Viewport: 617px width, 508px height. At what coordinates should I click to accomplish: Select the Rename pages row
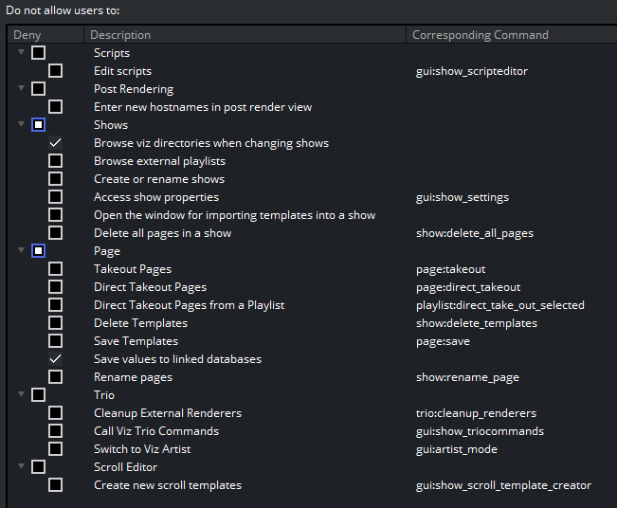click(x=134, y=377)
